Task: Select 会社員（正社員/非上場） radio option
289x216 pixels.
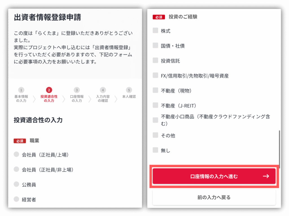Action: point(16,169)
